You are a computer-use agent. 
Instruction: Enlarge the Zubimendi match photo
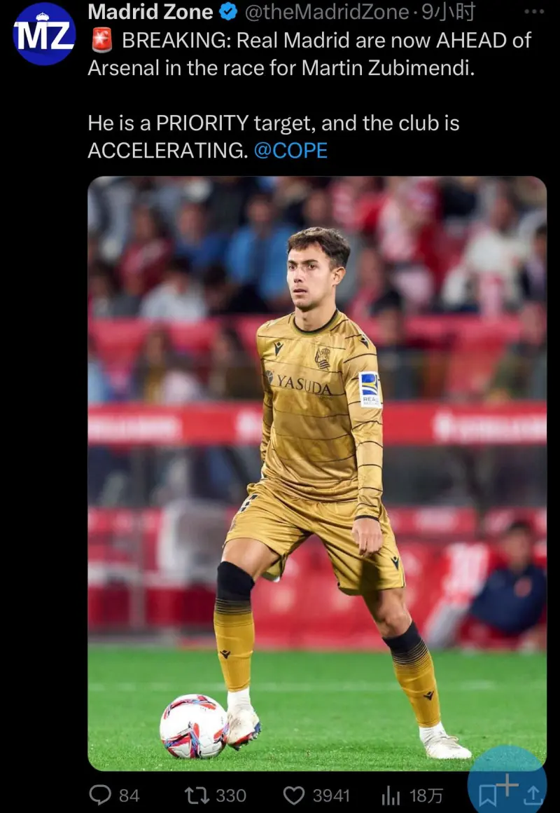click(317, 473)
